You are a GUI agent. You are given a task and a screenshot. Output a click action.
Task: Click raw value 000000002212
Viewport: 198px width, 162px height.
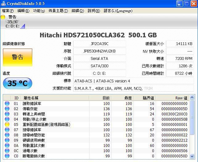click(174, 140)
